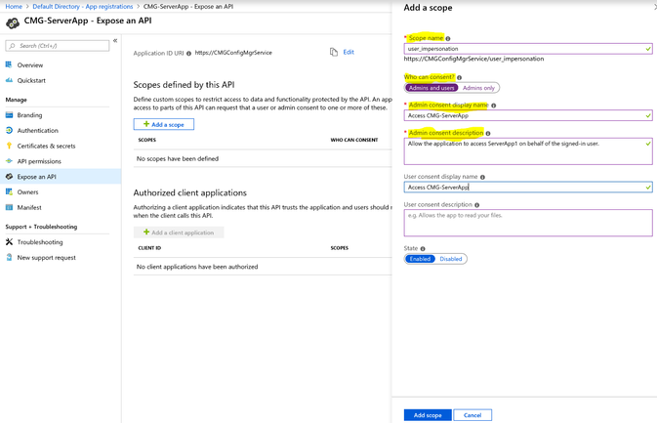Set scope state to Enabled
Screen dimensions: 657x423
(x=420, y=259)
